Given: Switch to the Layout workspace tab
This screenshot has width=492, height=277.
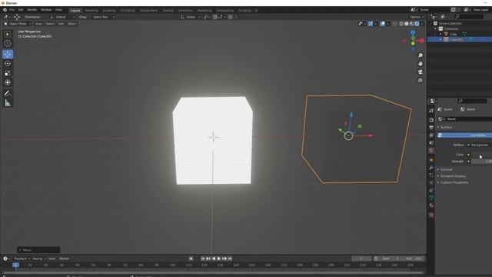Looking at the screenshot, I should pos(75,10).
